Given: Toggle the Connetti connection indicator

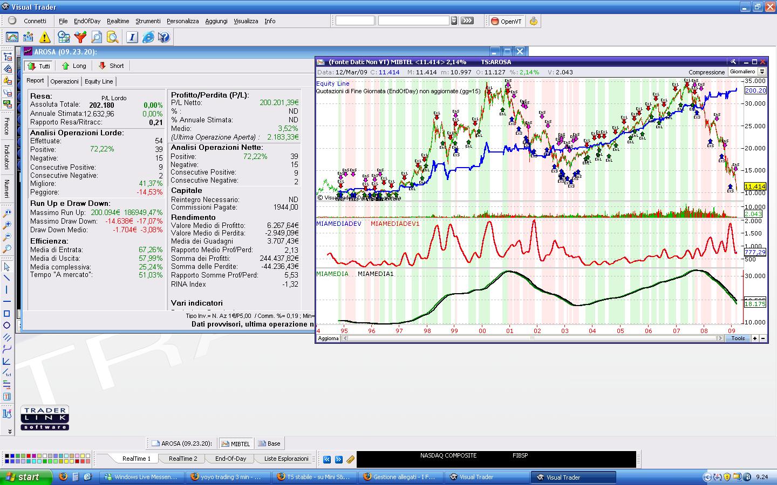Looking at the screenshot, I should (x=12, y=21).
